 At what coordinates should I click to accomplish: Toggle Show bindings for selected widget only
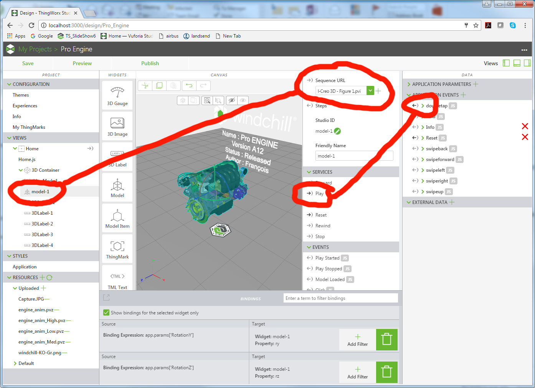coord(106,312)
